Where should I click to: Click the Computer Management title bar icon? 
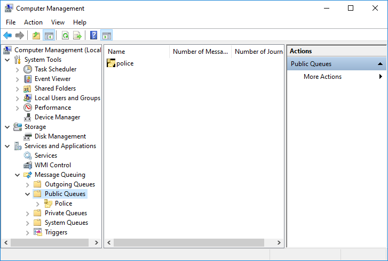pos(9,9)
